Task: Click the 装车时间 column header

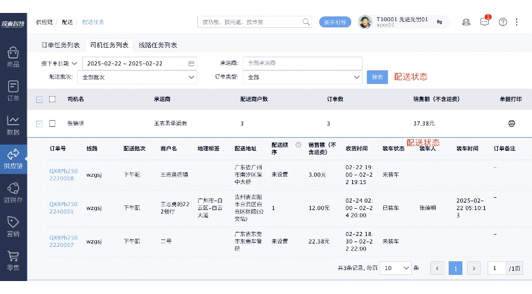Action: 467,148
